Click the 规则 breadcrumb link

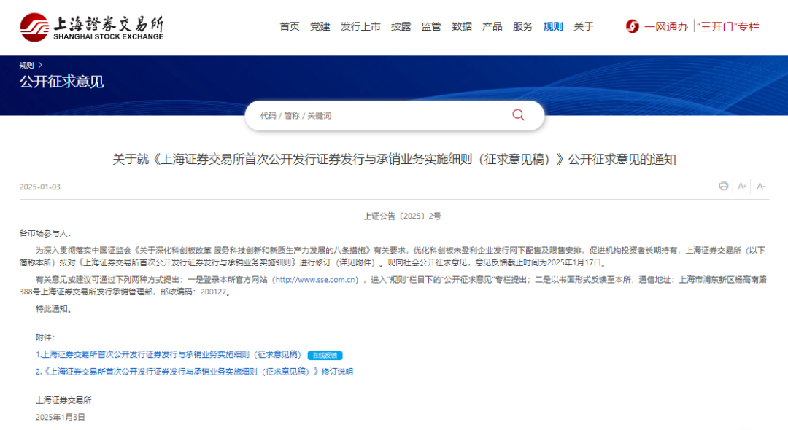(x=25, y=65)
